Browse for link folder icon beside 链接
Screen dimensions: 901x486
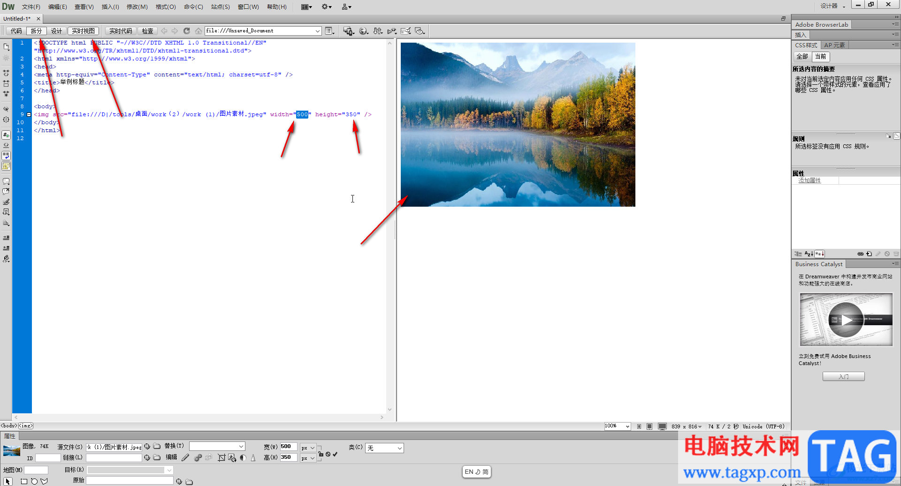click(157, 458)
